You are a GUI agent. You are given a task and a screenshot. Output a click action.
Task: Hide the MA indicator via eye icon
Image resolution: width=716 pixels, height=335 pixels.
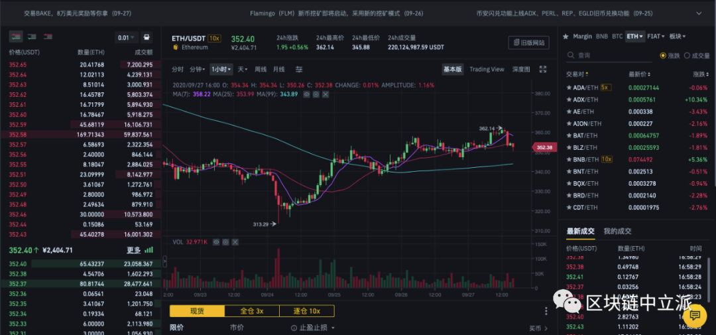coord(307,94)
